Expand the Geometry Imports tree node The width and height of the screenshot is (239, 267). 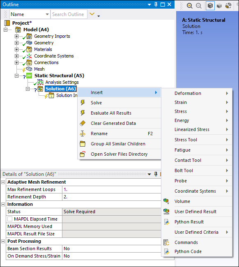[16, 36]
